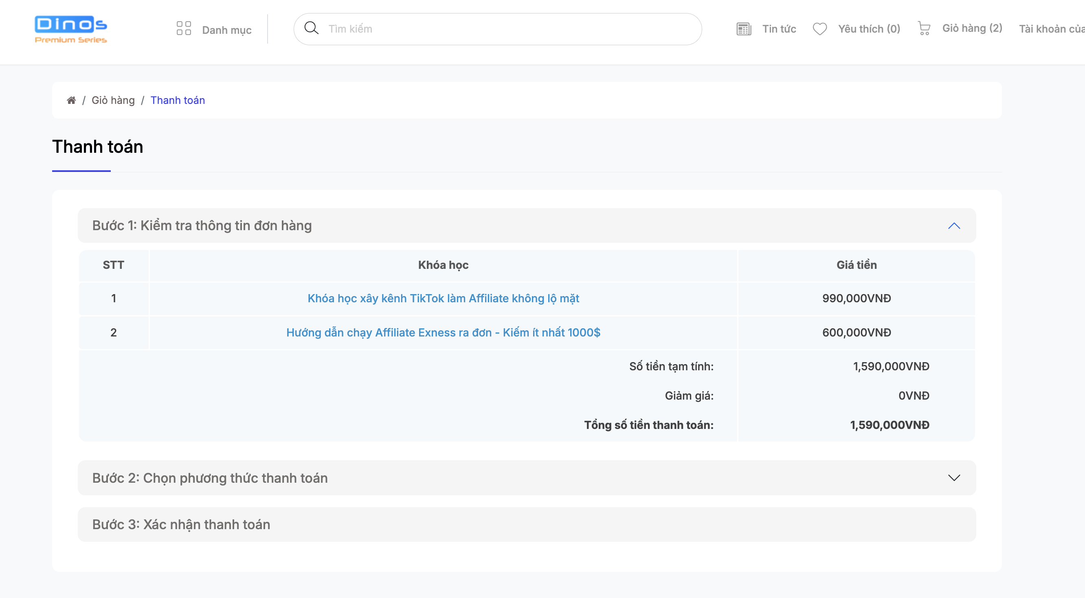Focus the Tìm kiếm search field

497,29
